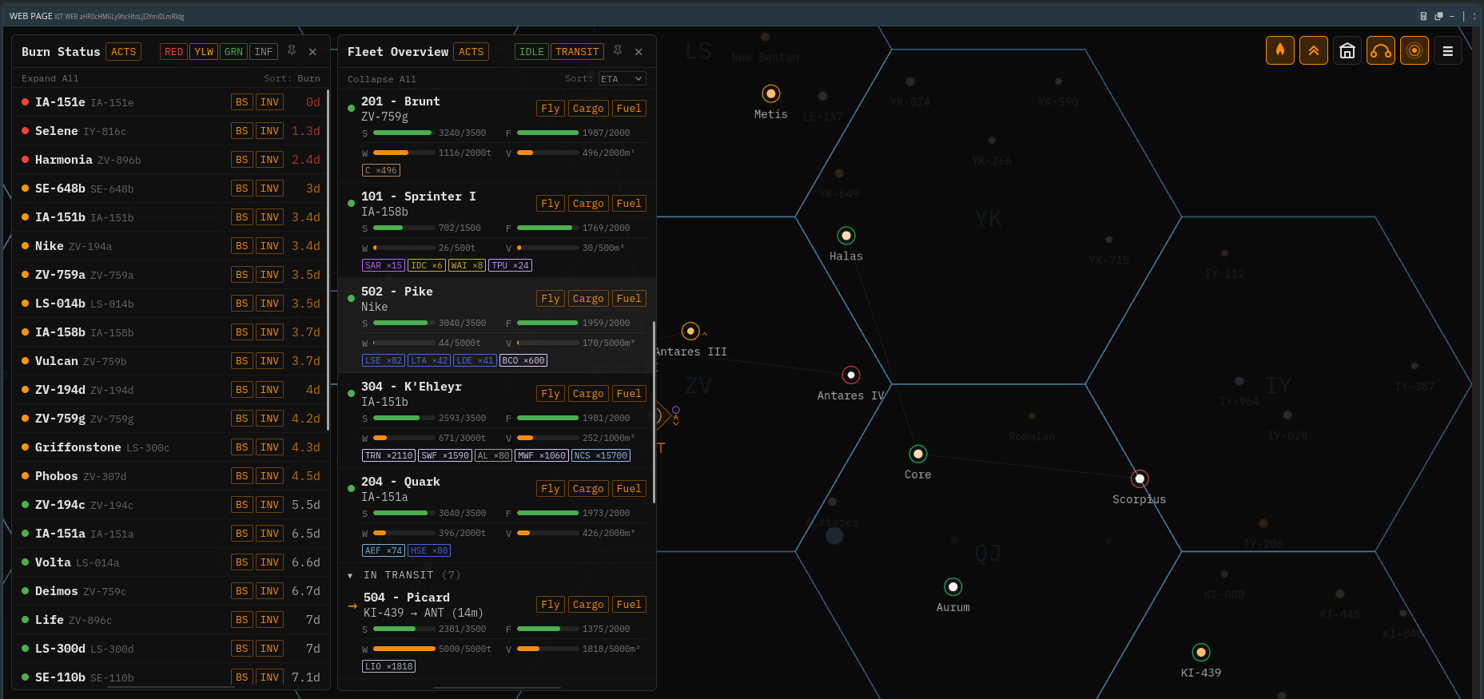Pin the Fleet Overview panel
Screen dimensions: 1484x699
tap(618, 51)
